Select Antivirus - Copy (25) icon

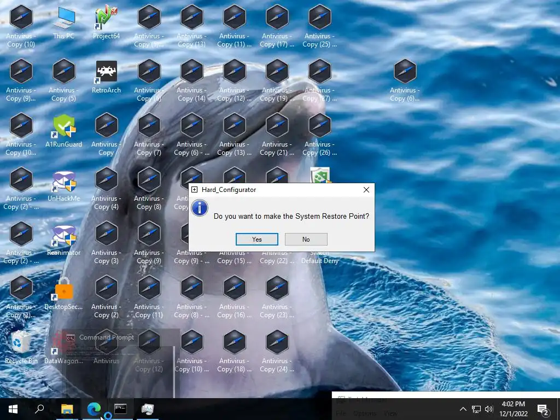319,27
